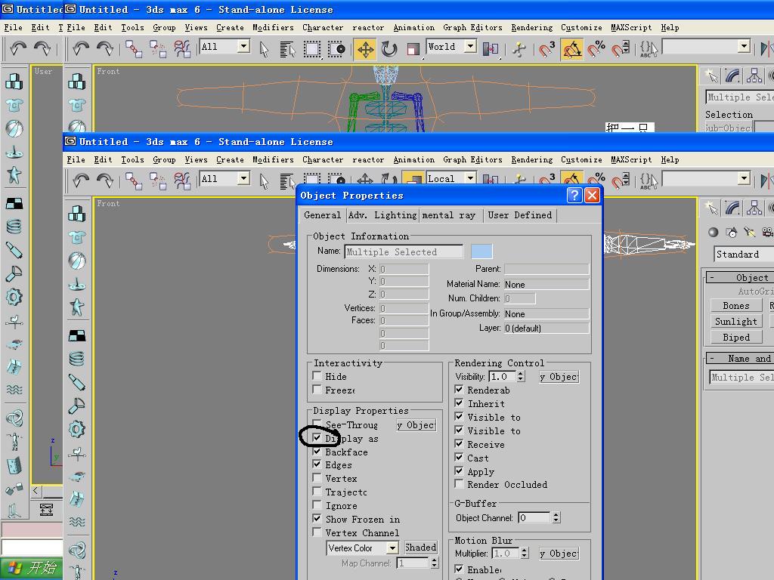Toggle Percent Snap in the back window

pyautogui.click(x=596, y=49)
